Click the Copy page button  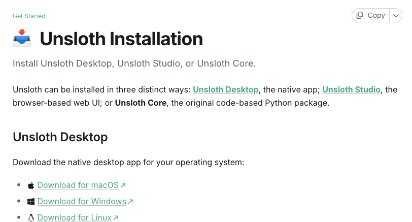[370, 16]
